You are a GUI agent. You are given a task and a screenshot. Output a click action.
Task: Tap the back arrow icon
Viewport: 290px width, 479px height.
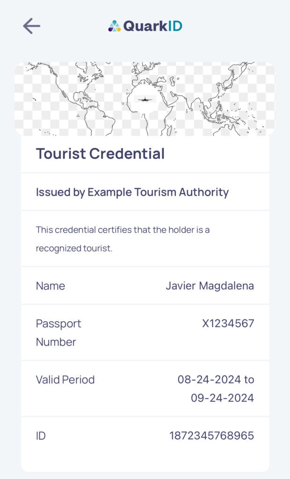31,26
